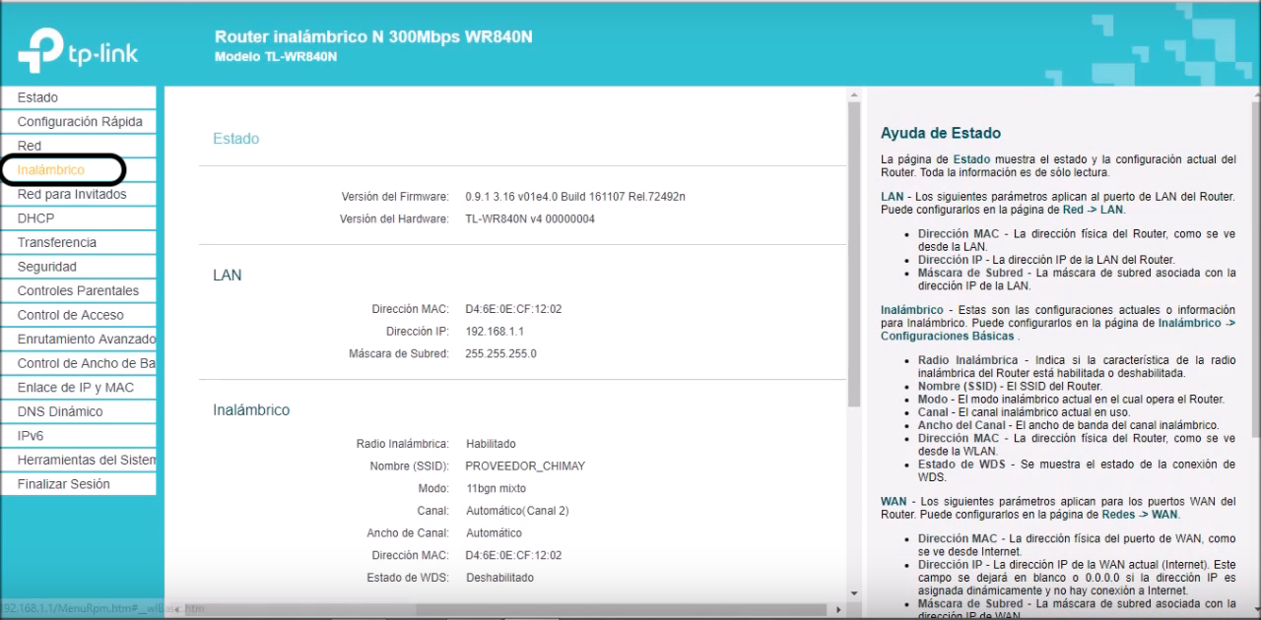Click the status page vertical scrollbar

[854, 256]
